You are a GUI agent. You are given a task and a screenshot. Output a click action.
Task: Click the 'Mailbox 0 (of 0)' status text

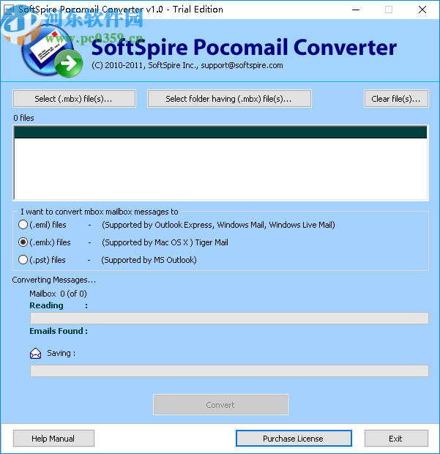pyautogui.click(x=58, y=294)
